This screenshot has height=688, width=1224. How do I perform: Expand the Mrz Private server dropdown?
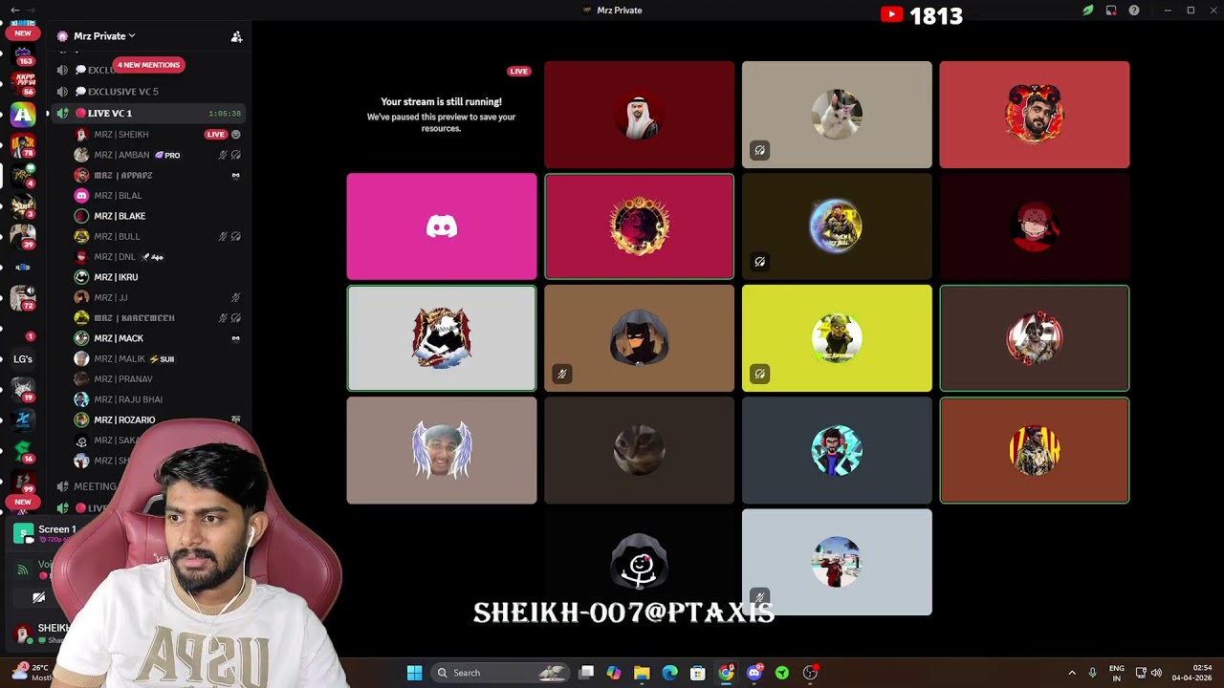pyautogui.click(x=103, y=36)
